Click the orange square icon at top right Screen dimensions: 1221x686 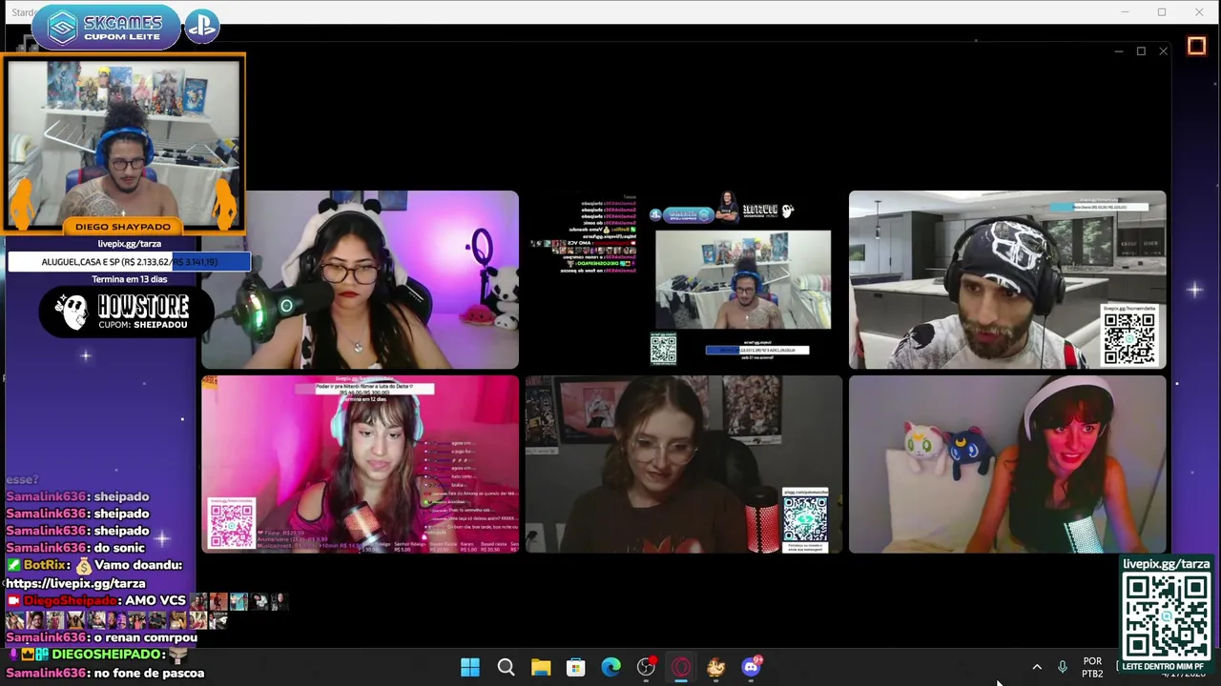[1196, 46]
